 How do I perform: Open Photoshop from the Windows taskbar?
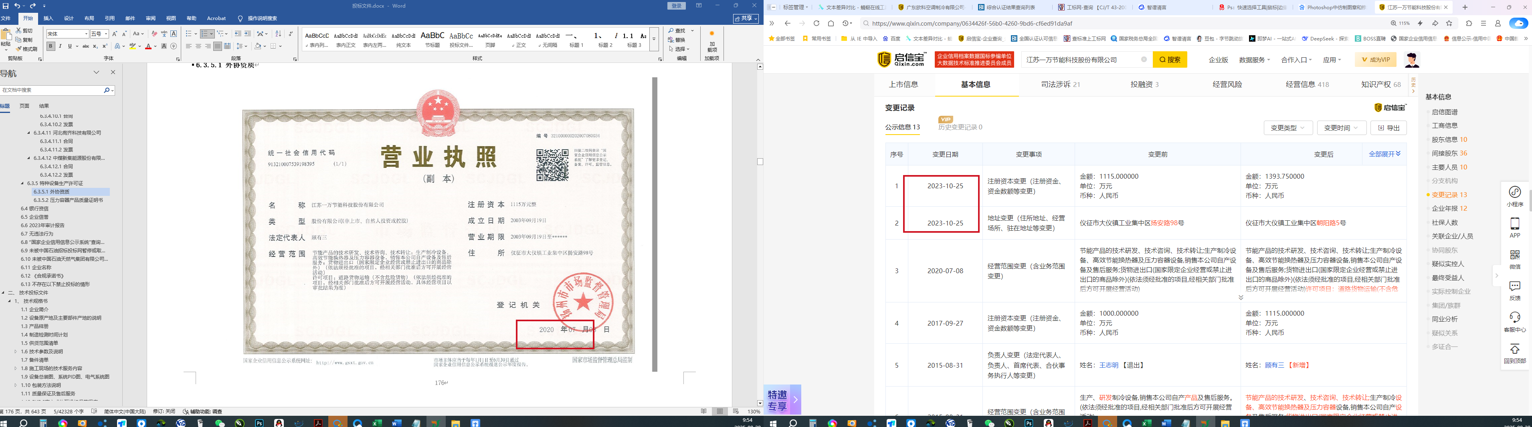click(259, 423)
